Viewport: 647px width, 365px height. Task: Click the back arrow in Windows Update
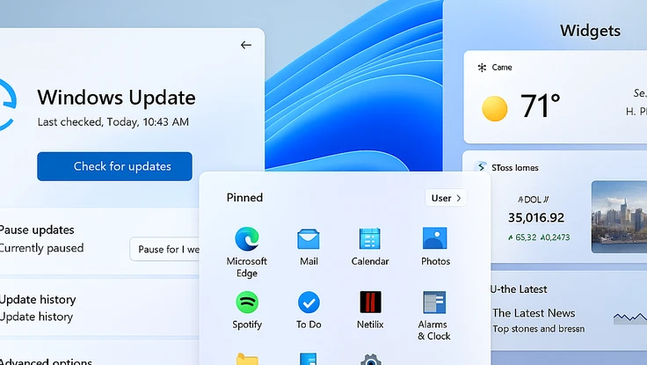pos(246,45)
